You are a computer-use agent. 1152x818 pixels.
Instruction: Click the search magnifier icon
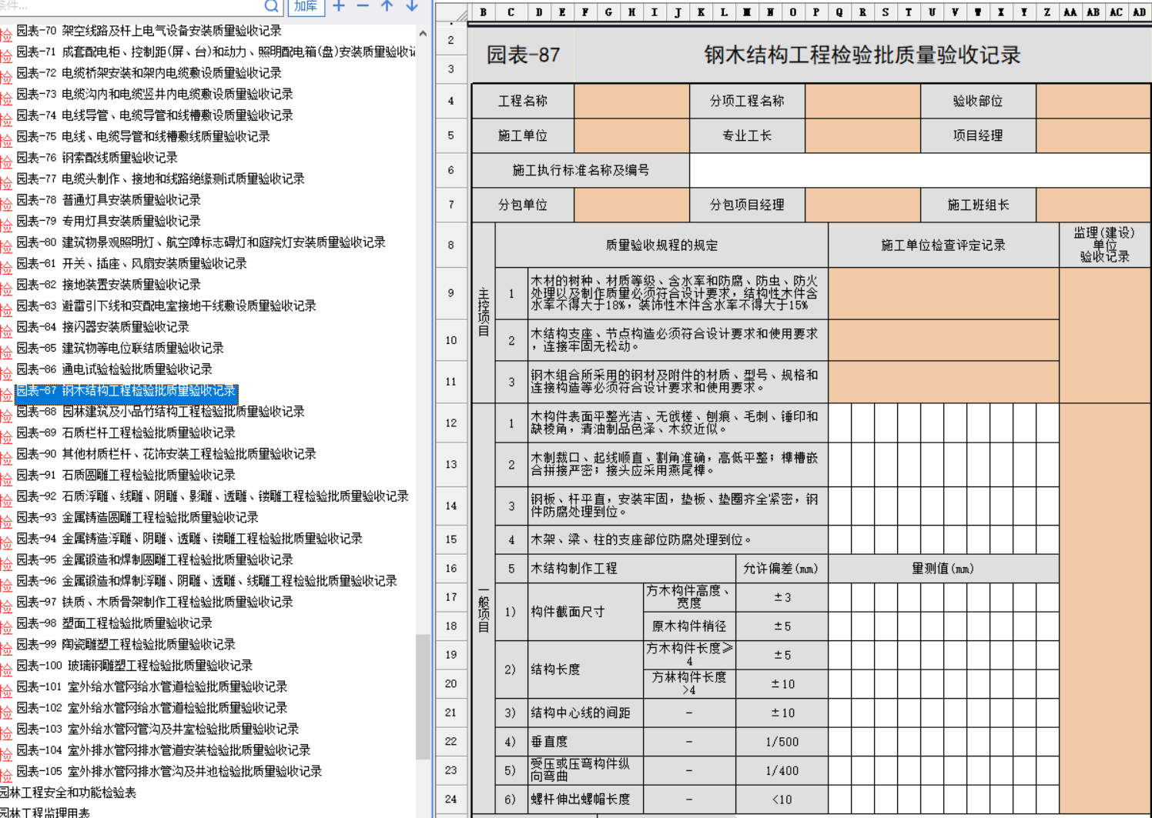click(x=271, y=6)
